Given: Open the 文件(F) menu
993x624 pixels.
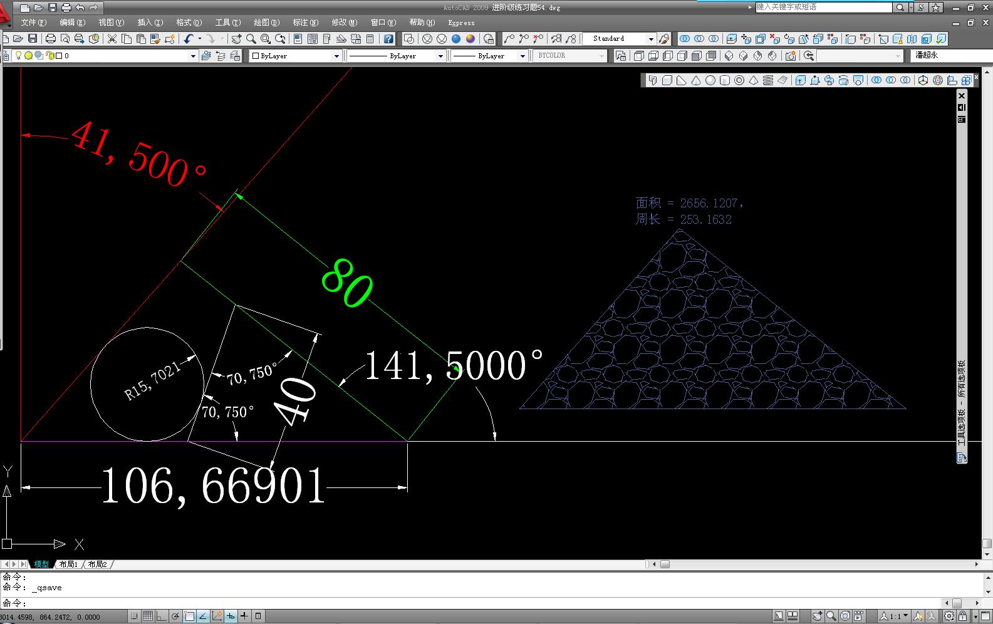Looking at the screenshot, I should 34,23.
